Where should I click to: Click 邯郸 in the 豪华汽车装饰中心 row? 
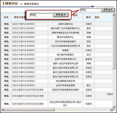point(89,37)
